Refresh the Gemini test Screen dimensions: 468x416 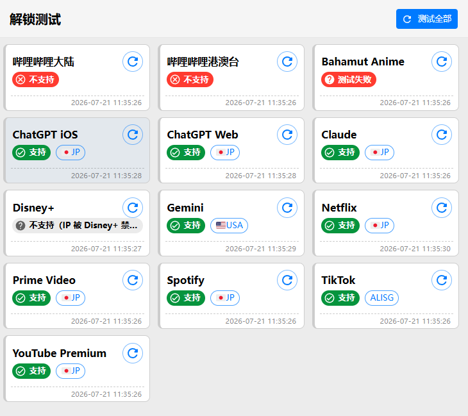point(287,208)
